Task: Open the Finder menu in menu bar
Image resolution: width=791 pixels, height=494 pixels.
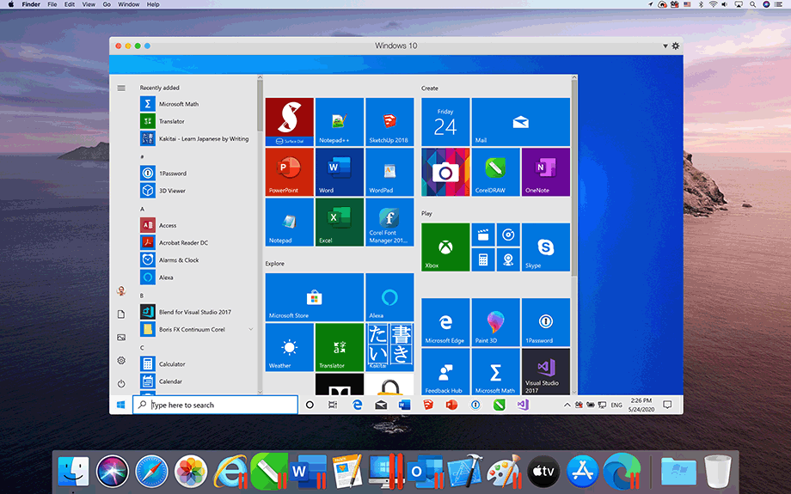Action: tap(31, 4)
